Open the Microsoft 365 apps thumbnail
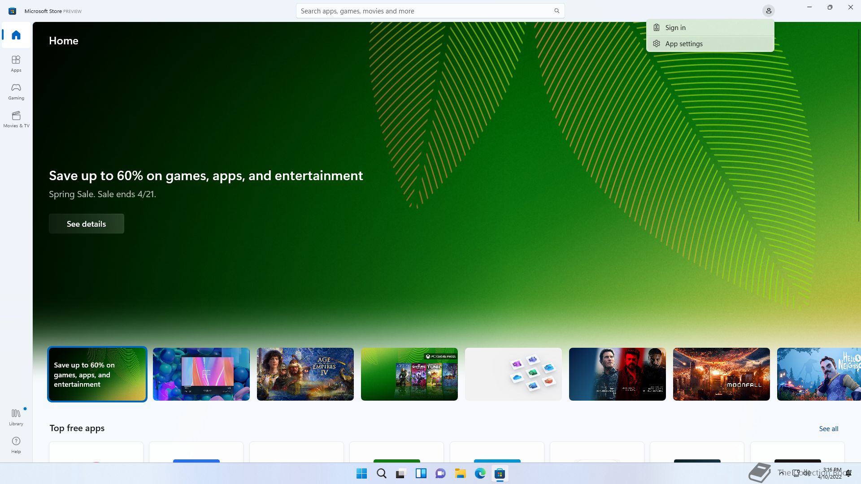 point(513,374)
